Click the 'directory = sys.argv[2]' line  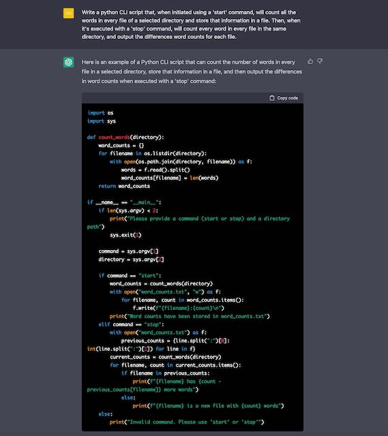(131, 260)
